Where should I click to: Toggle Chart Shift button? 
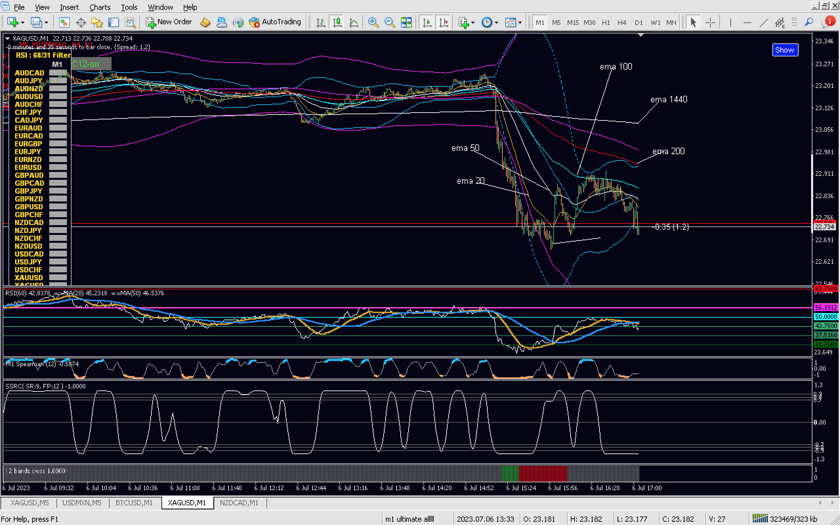point(443,23)
